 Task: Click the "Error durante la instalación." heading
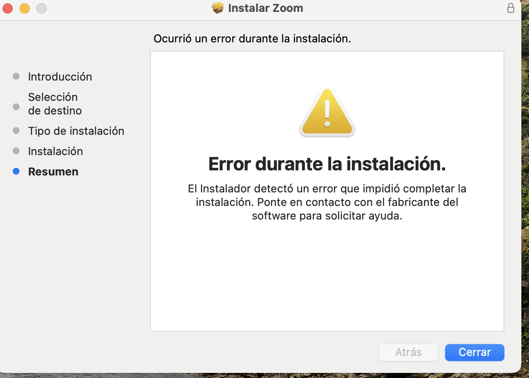point(327,164)
